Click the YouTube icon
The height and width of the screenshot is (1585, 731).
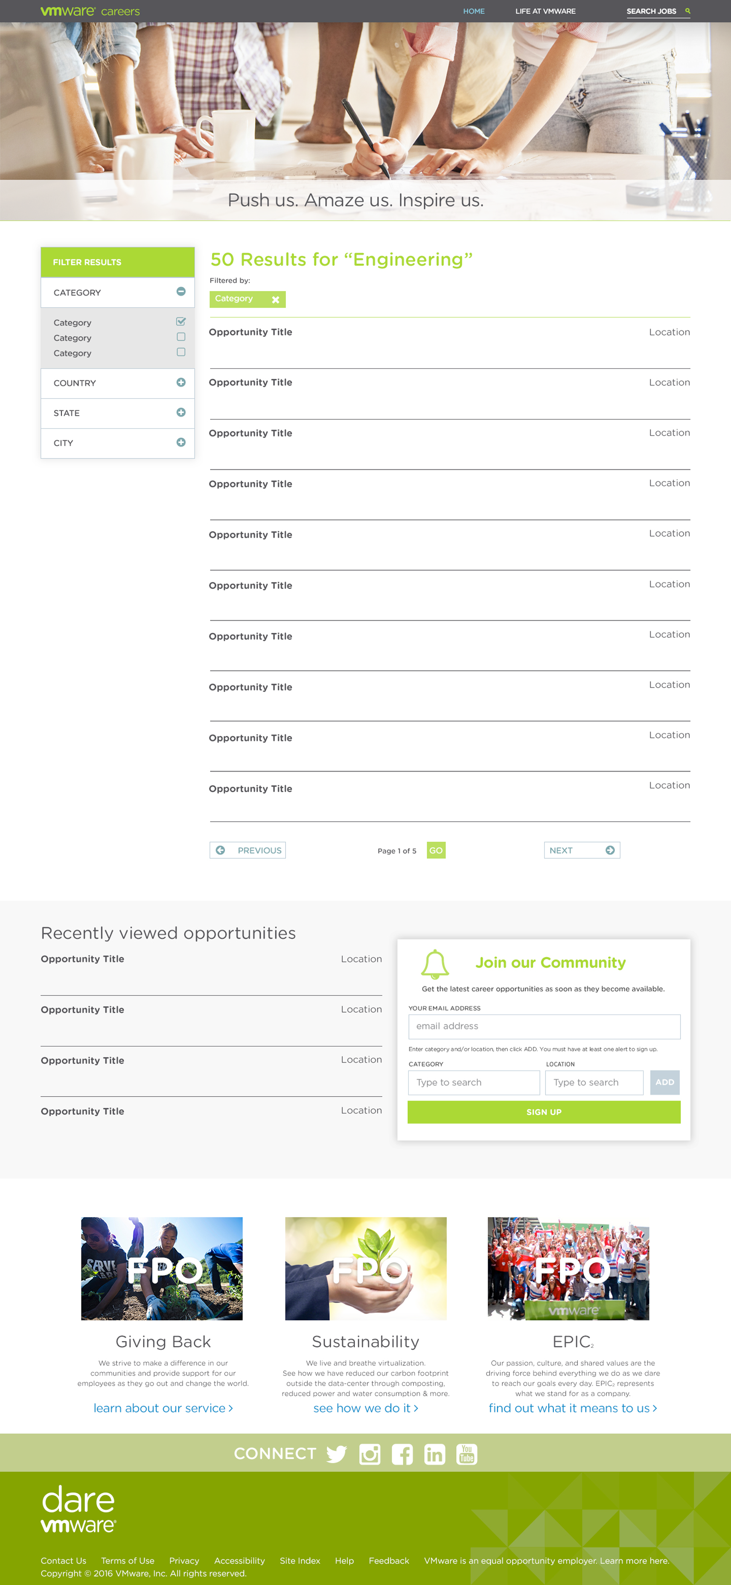(x=467, y=1454)
